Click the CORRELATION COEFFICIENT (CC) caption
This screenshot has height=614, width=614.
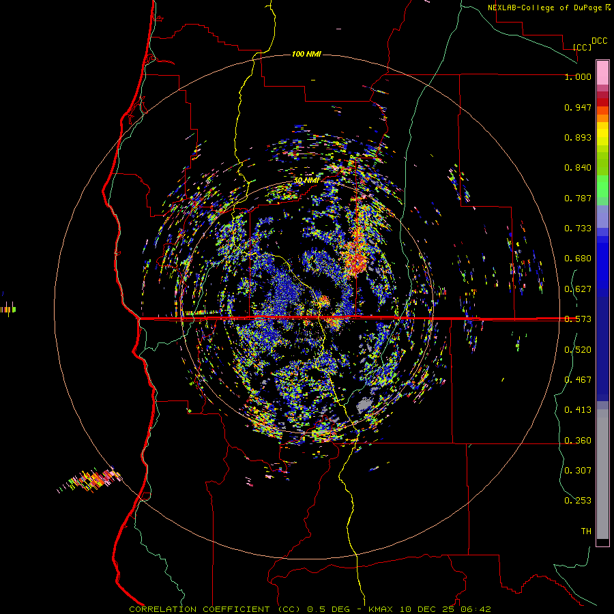(214, 609)
